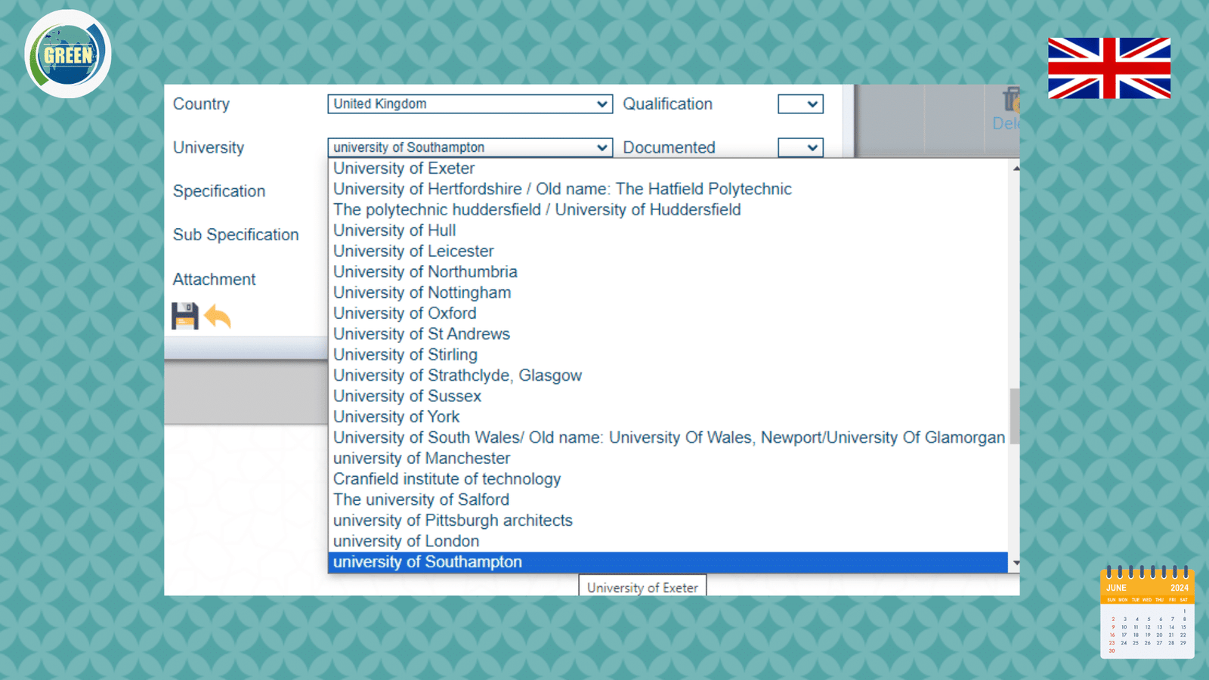
Task: Select highlighted university of Southampton option
Action: point(428,562)
